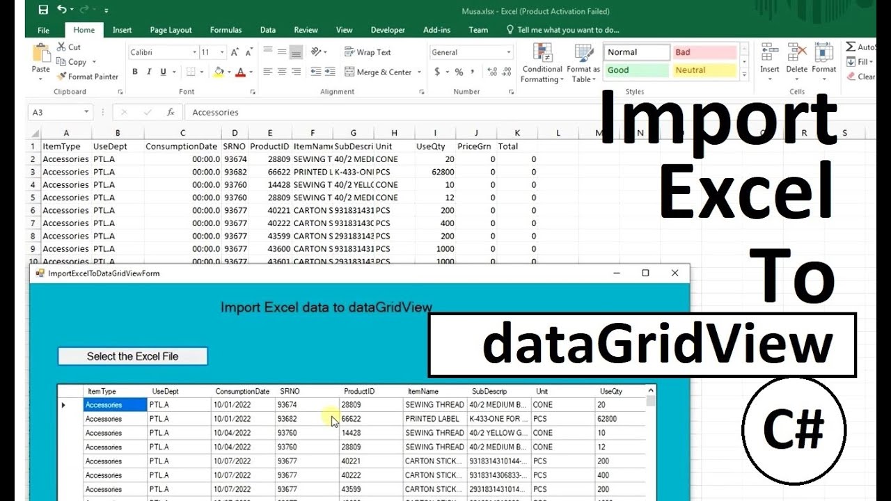The height and width of the screenshot is (501, 891).
Task: Open the Copy options dropdown arrow
Action: 93,62
